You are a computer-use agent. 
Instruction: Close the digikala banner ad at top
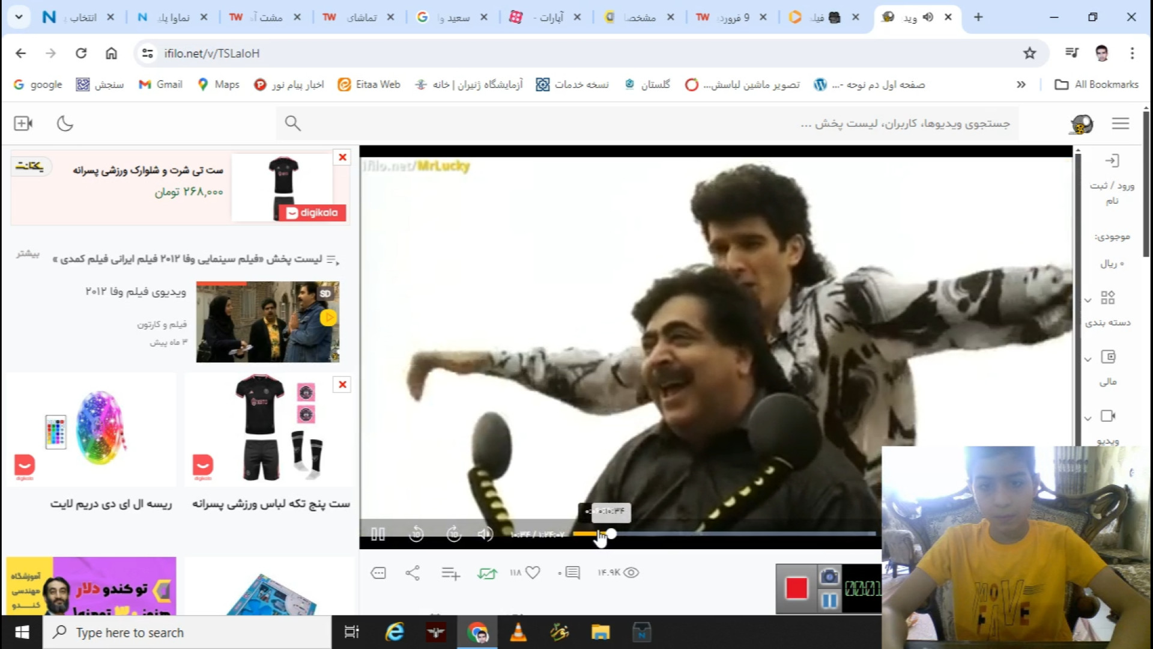coord(342,157)
